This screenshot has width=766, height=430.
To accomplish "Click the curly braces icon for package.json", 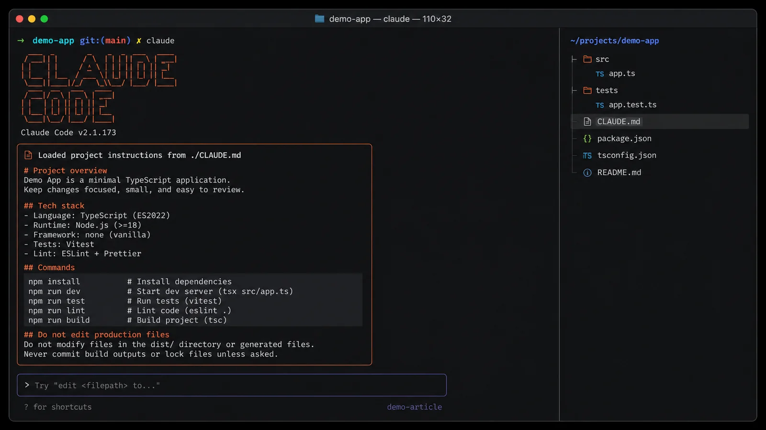I will tap(587, 139).
